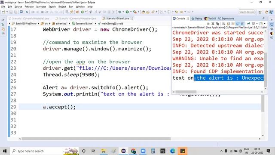275x155 pixels.
Task: Click the console Pin Console icon
Action: [248, 24]
